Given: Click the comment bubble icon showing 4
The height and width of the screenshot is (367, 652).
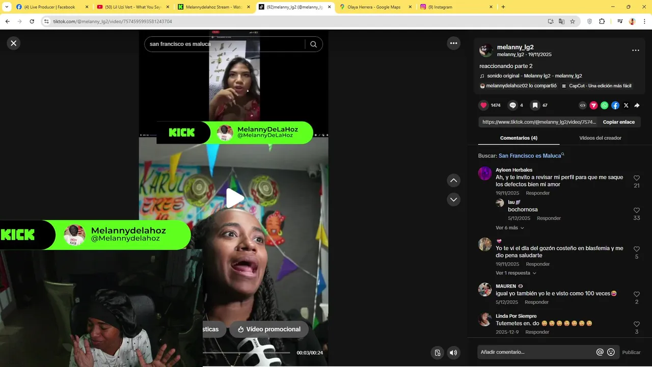Looking at the screenshot, I should coord(513,106).
